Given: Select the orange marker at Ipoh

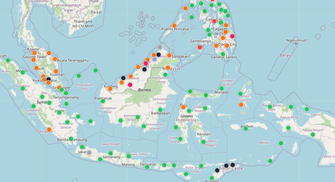Looking at the screenshot, I should (36, 68).
